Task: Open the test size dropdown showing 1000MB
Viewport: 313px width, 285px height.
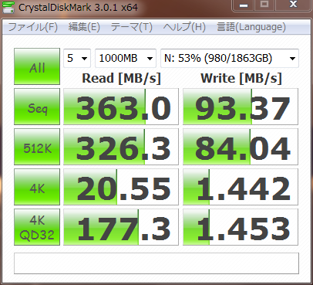Action: coord(126,58)
